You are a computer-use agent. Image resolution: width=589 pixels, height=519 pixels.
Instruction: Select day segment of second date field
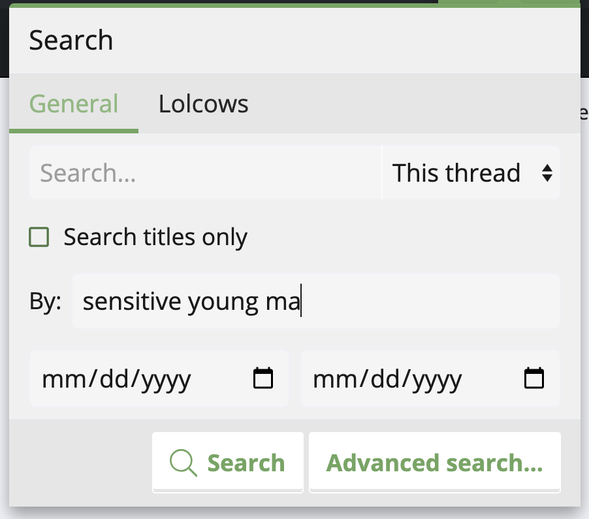[x=386, y=379]
